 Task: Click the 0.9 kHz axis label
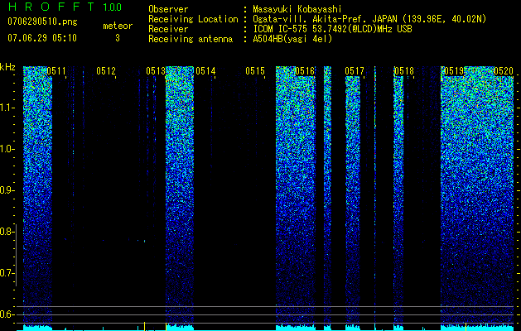[7, 190]
